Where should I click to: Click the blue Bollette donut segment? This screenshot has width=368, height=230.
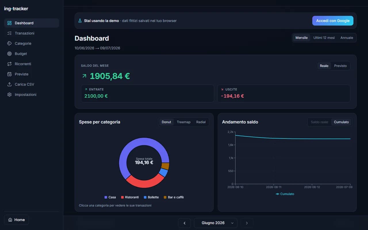[x=163, y=172]
